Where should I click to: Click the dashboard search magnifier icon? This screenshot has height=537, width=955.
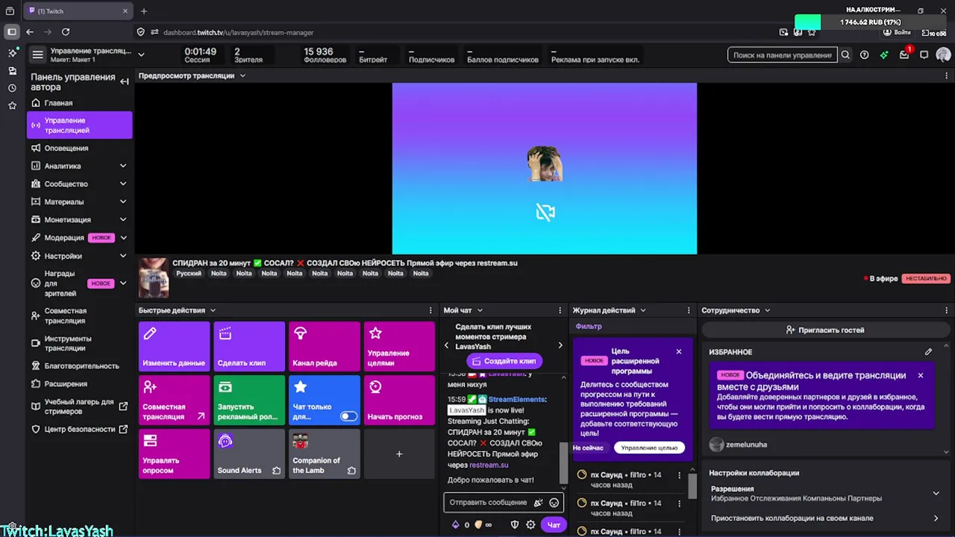845,54
